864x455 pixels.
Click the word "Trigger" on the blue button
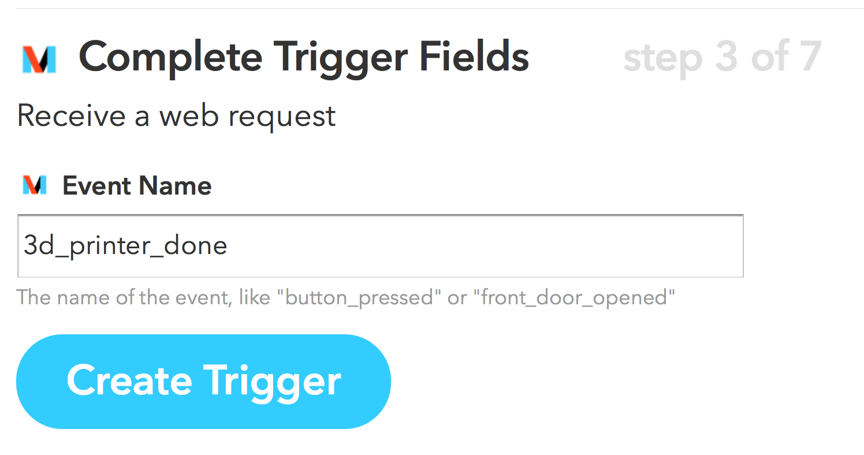[x=272, y=381]
